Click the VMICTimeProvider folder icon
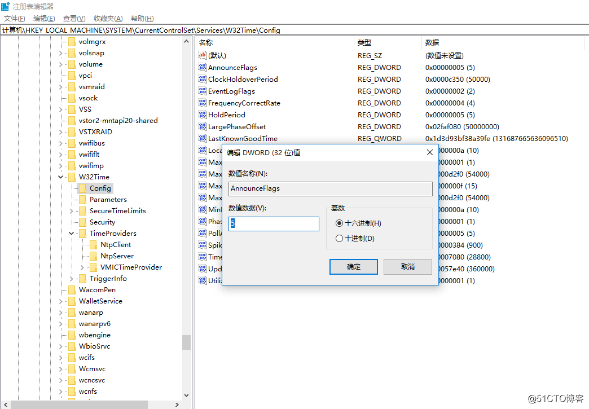Viewport: 589px width, 409px height. 94,267
